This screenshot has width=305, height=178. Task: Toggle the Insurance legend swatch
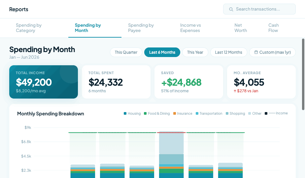click(175, 113)
